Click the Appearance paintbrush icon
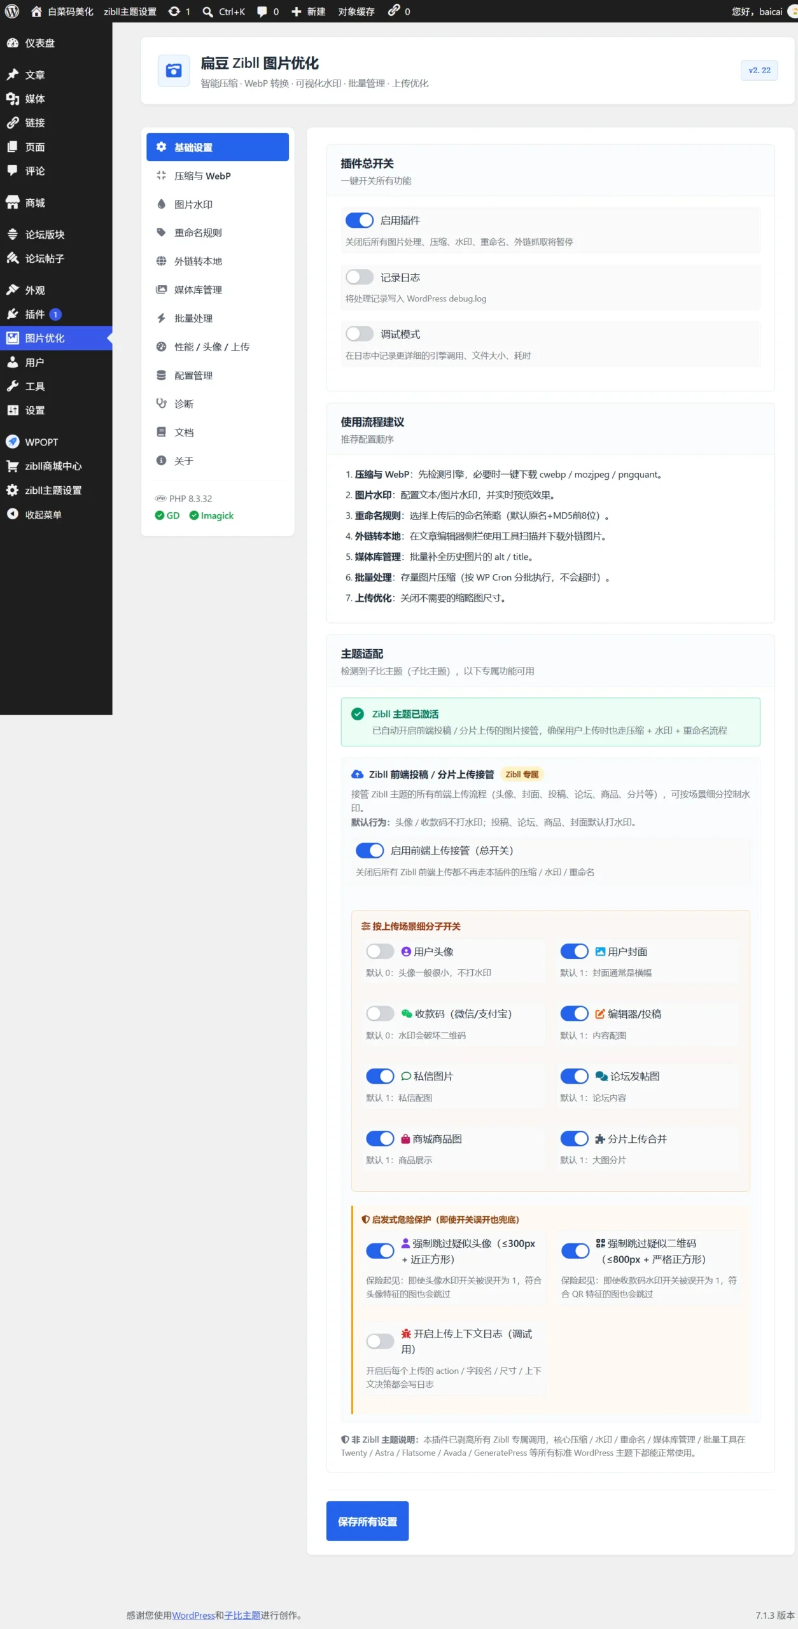The height and width of the screenshot is (1629, 798). (13, 290)
